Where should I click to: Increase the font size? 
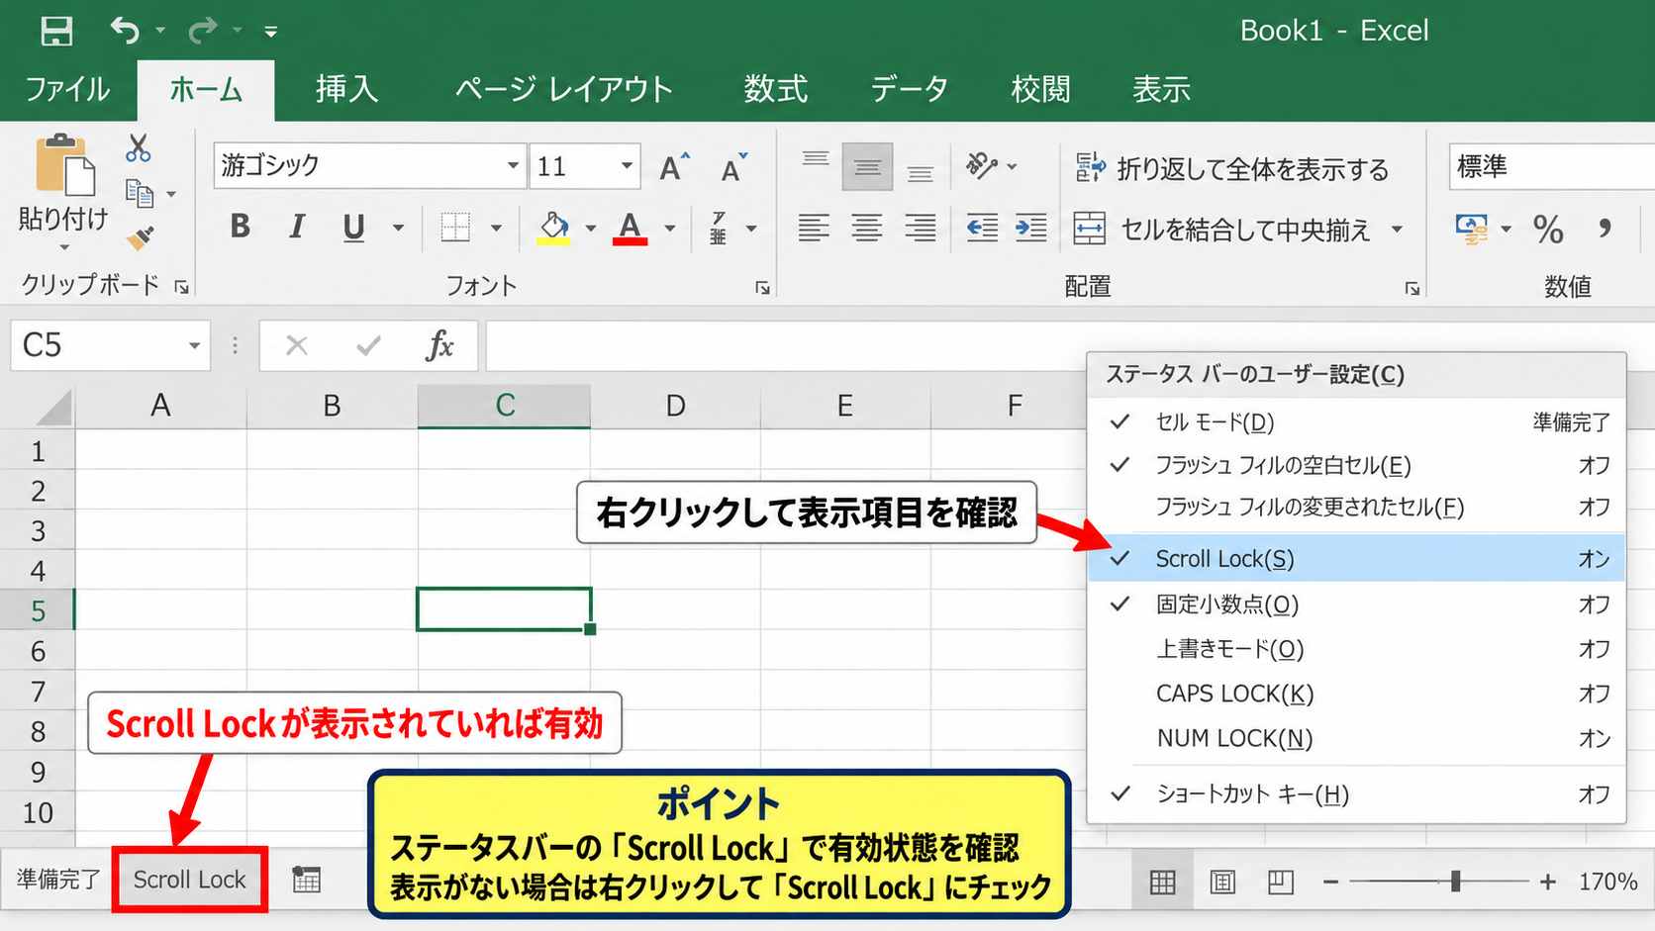[x=674, y=167]
